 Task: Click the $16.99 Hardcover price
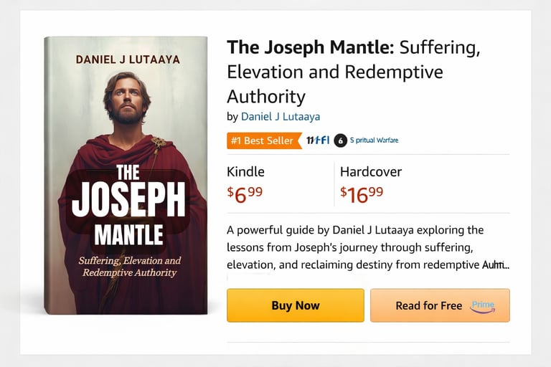(362, 194)
